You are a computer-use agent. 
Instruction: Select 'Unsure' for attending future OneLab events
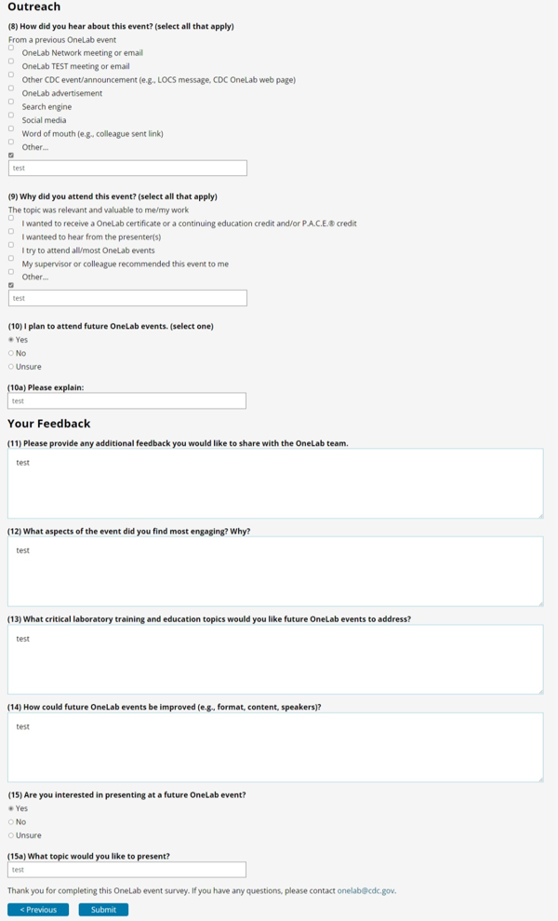11,367
